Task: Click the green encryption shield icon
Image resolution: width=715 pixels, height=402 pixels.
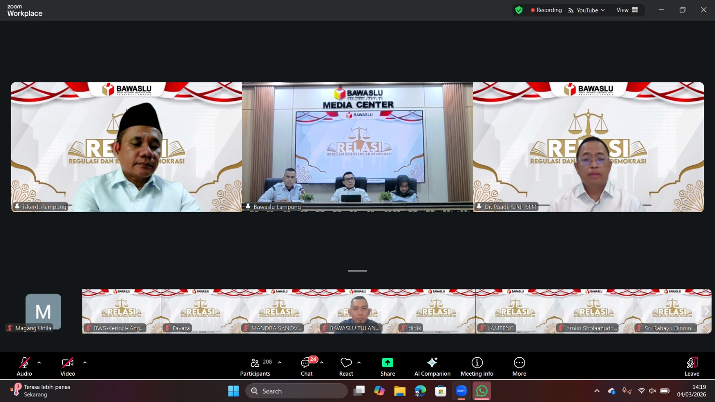Action: point(519,10)
